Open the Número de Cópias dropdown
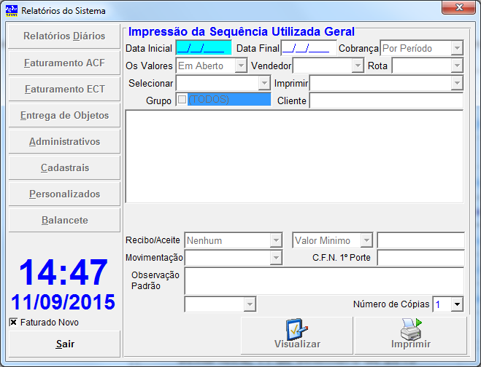 457,304
